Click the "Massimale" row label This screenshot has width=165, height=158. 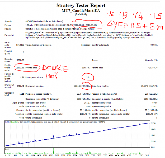click(20, 114)
